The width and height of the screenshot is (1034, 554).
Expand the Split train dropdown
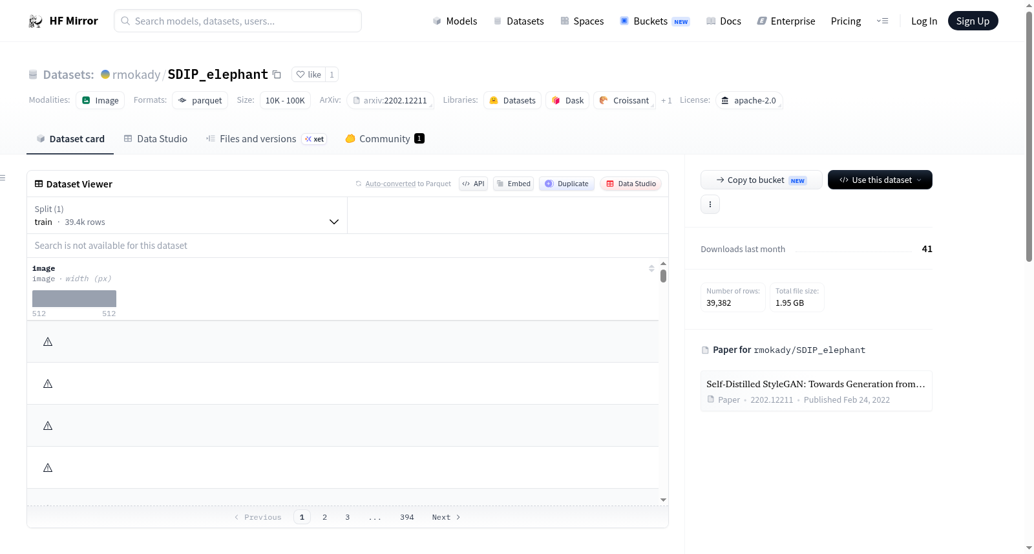tap(187, 215)
